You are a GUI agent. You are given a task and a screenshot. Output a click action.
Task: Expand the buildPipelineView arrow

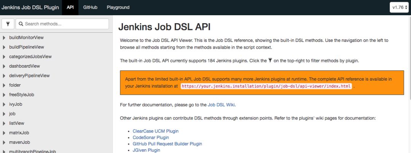click(x=4, y=47)
